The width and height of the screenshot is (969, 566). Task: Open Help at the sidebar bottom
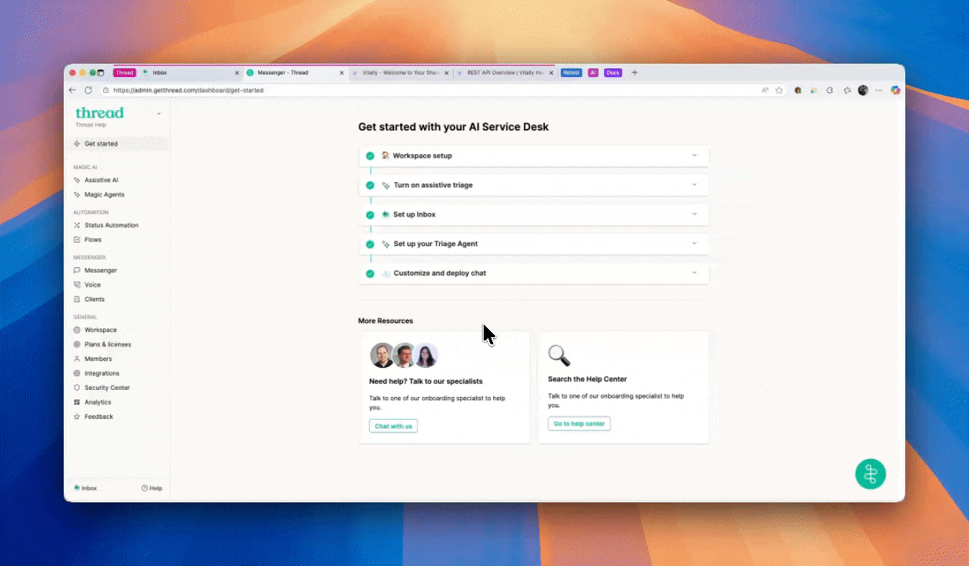(152, 488)
